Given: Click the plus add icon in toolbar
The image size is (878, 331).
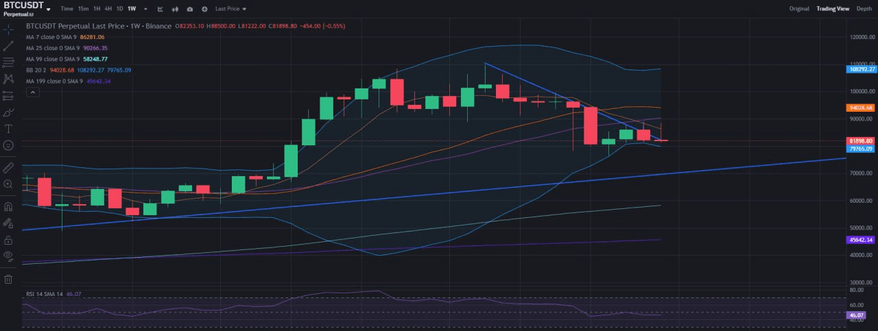Looking at the screenshot, I should [x=204, y=9].
